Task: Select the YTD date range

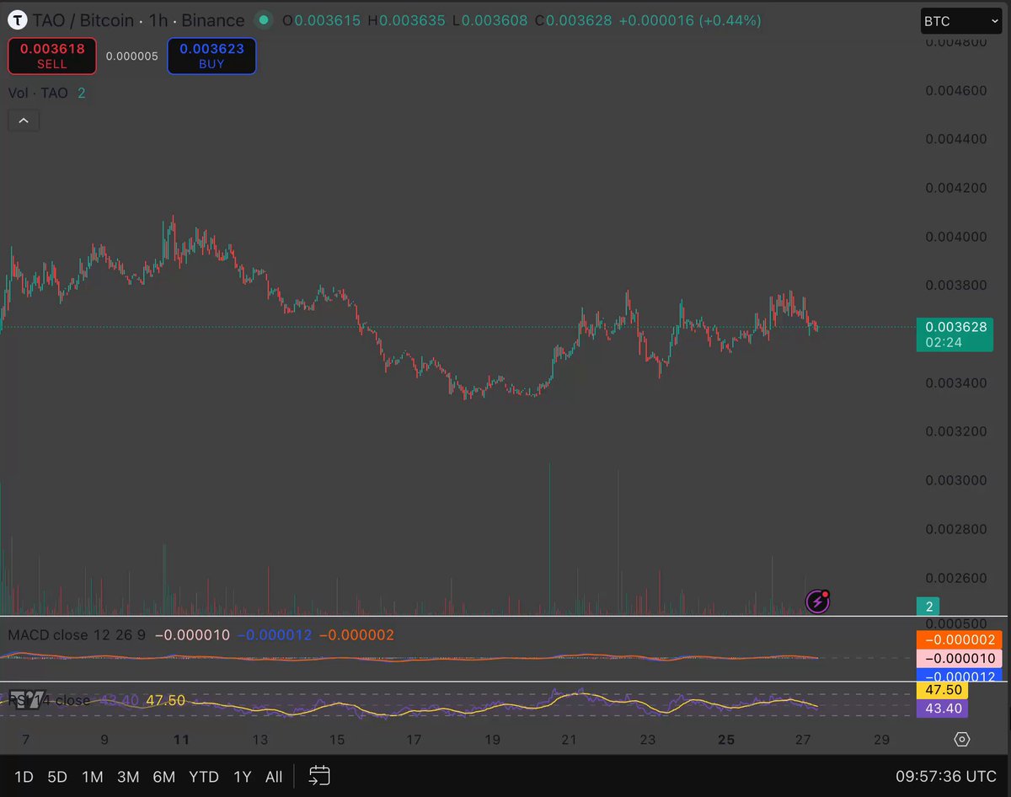Action: (203, 777)
